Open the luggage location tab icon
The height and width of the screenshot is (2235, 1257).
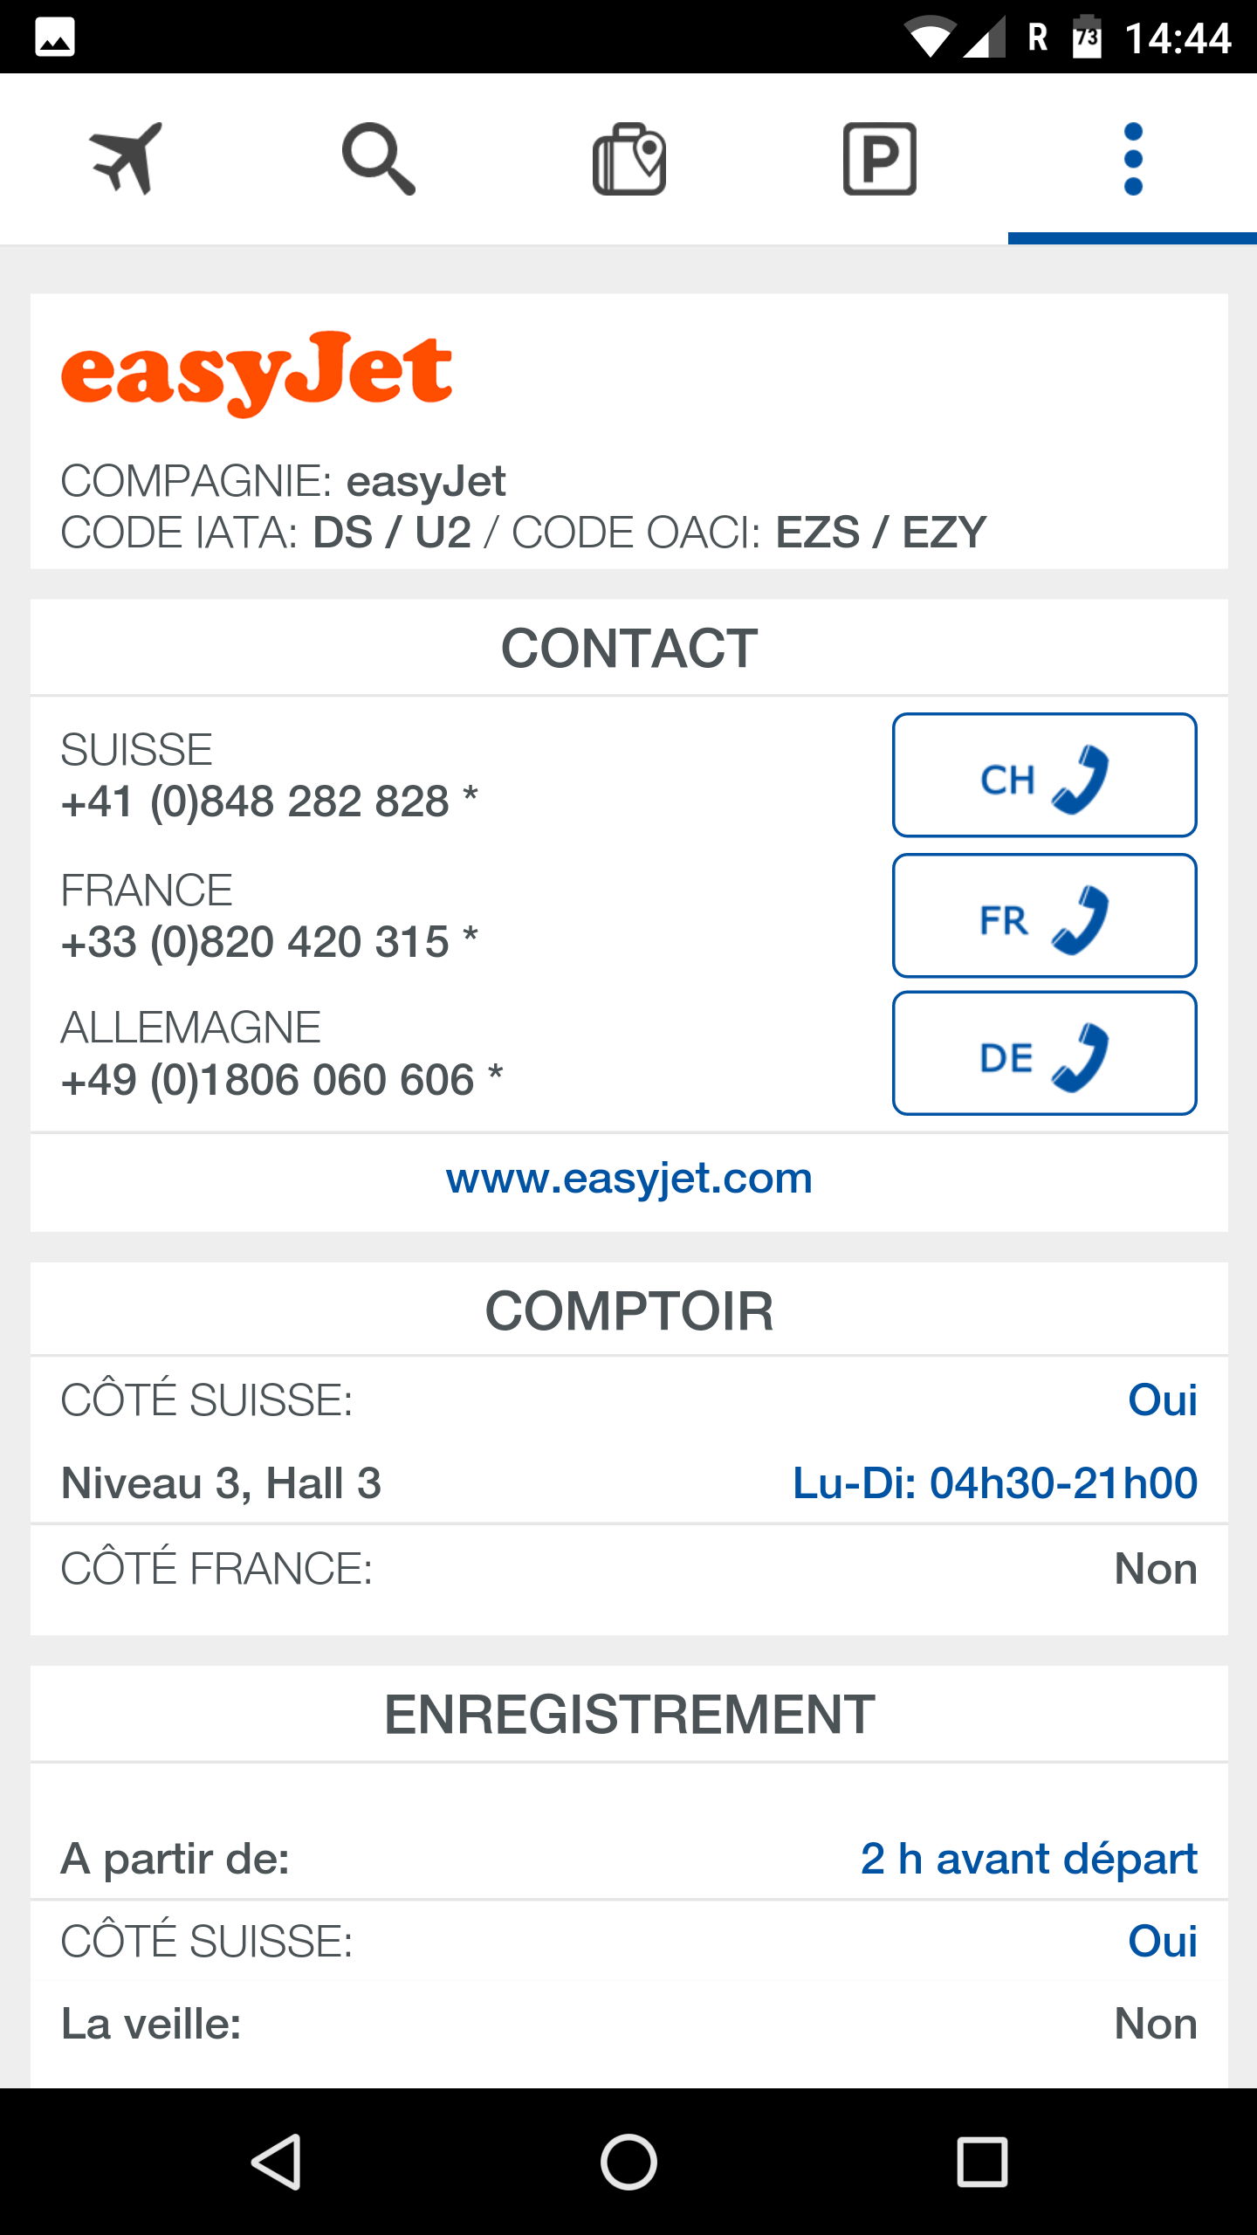tap(629, 158)
